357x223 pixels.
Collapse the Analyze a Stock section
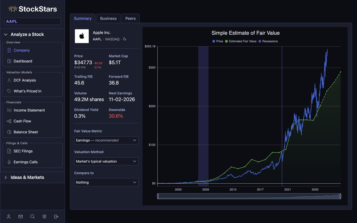32,35
